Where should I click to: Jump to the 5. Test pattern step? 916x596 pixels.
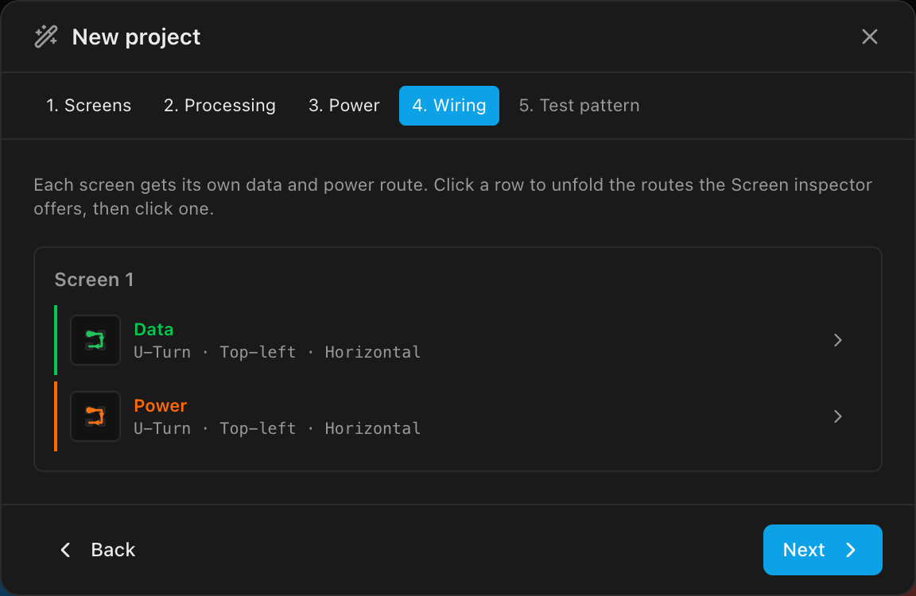tap(579, 106)
